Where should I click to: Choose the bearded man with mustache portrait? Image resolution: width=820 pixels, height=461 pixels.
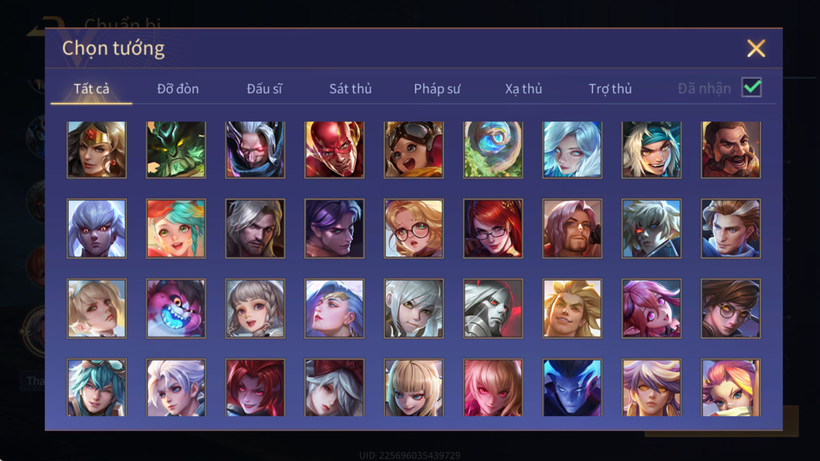point(731,150)
